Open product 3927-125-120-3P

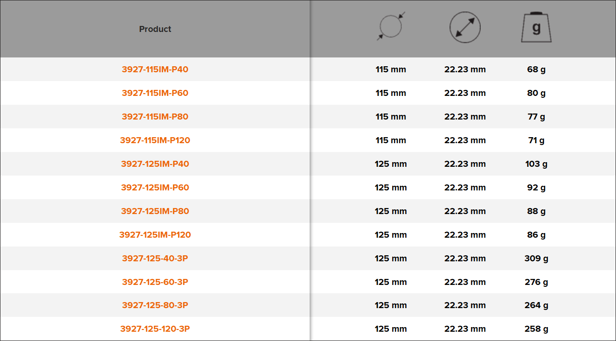coord(155,329)
